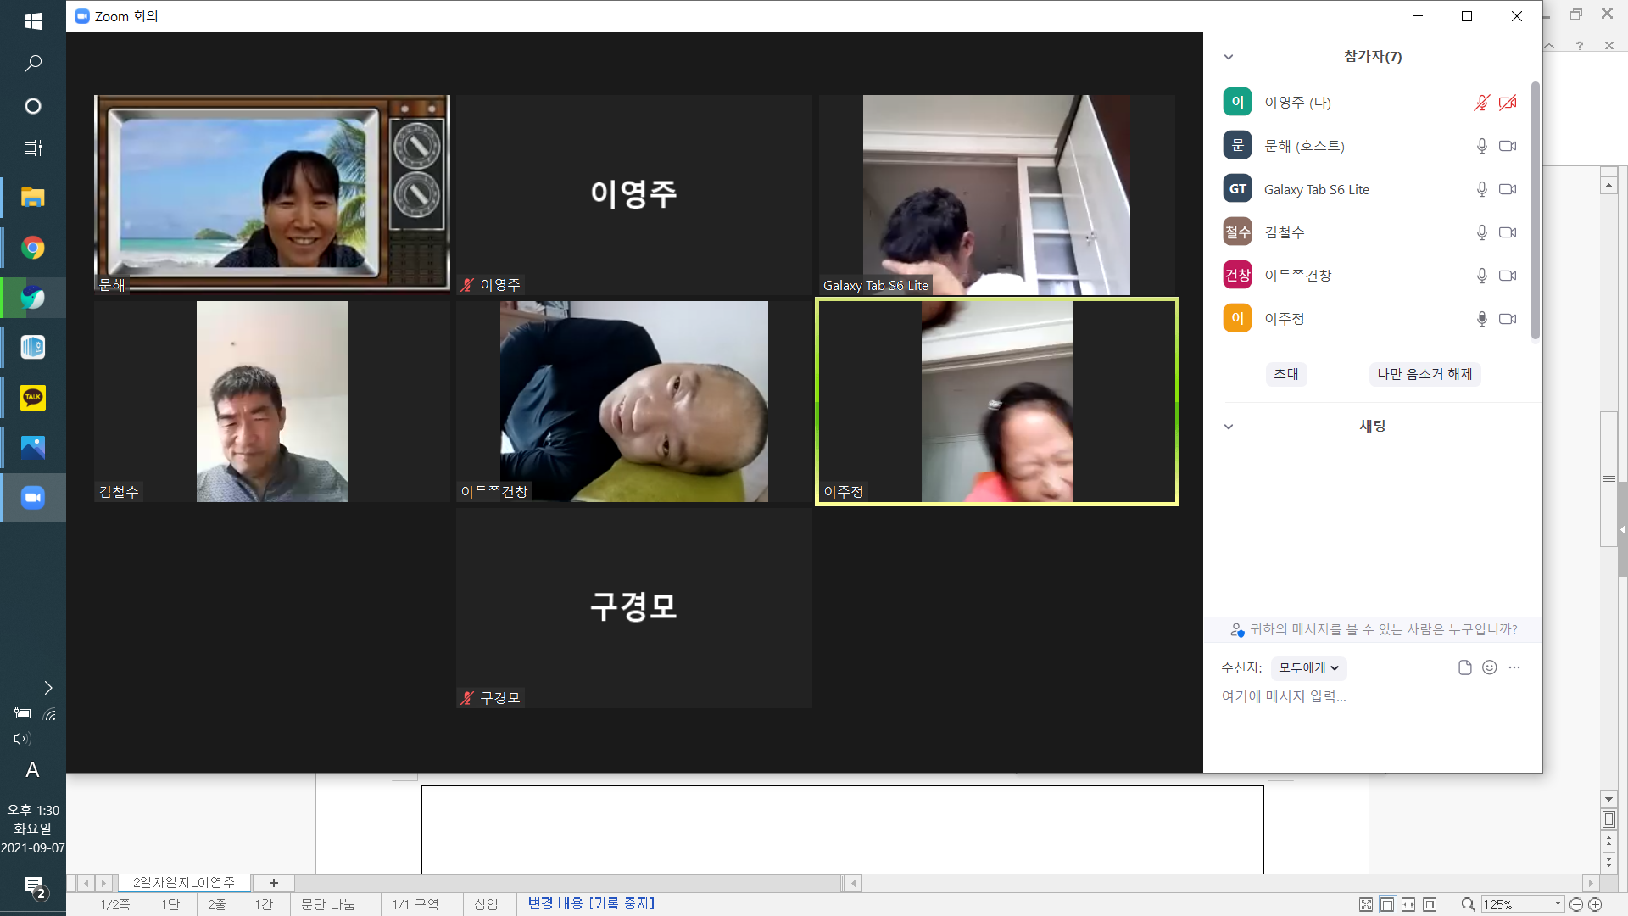Click camera icon next to 이주정
1628x916 pixels.
[x=1508, y=319]
